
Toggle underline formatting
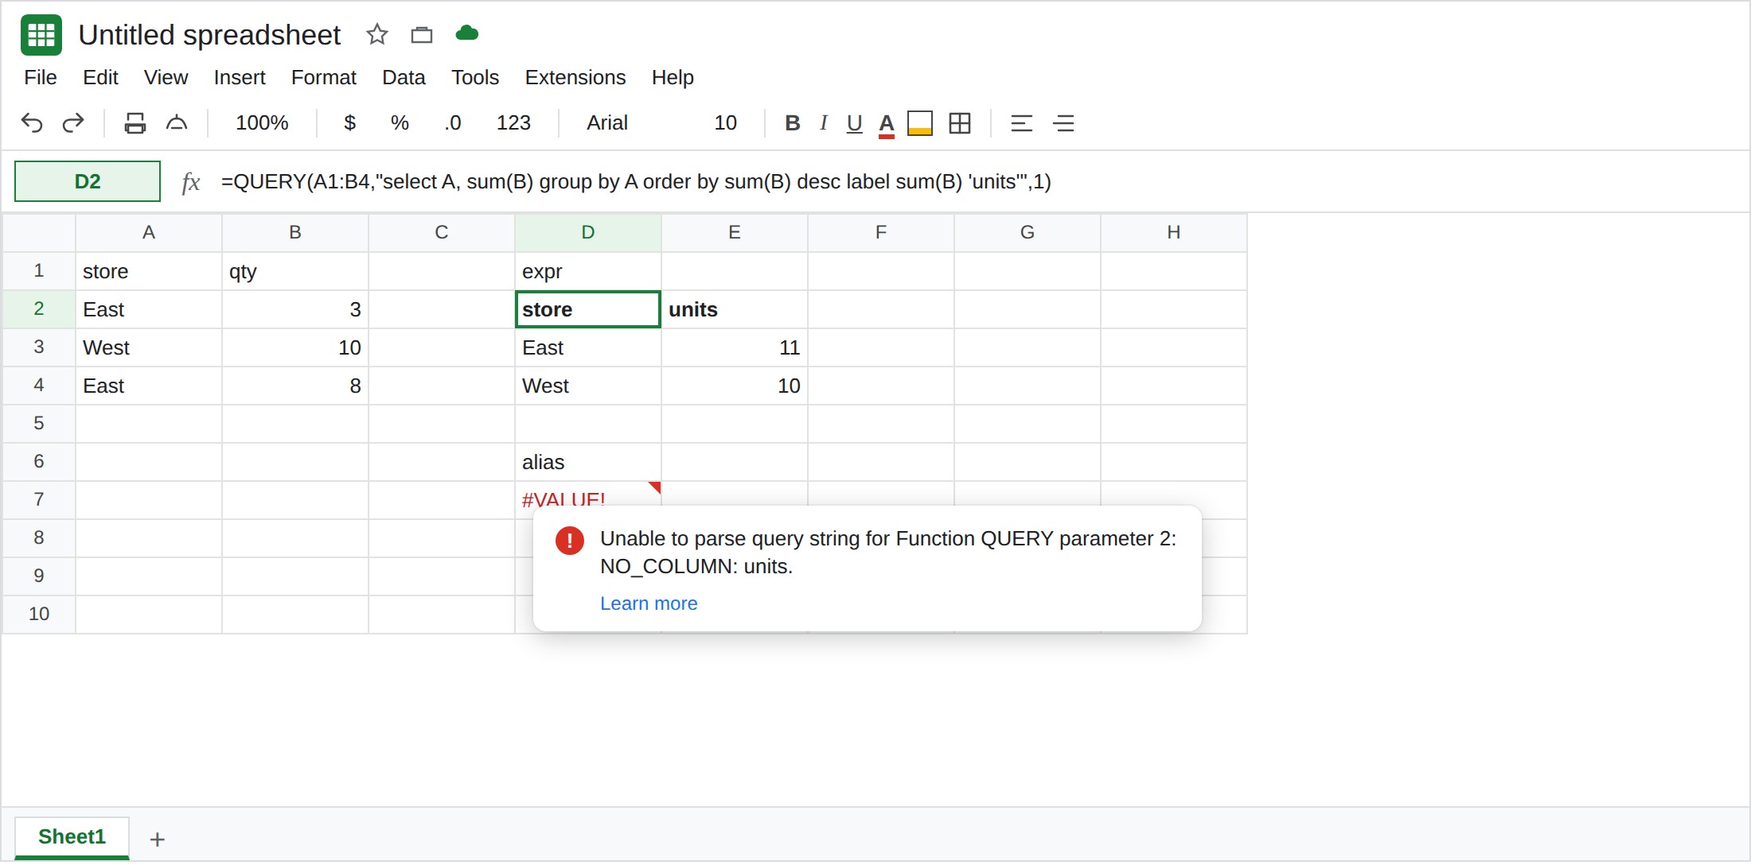(x=855, y=123)
